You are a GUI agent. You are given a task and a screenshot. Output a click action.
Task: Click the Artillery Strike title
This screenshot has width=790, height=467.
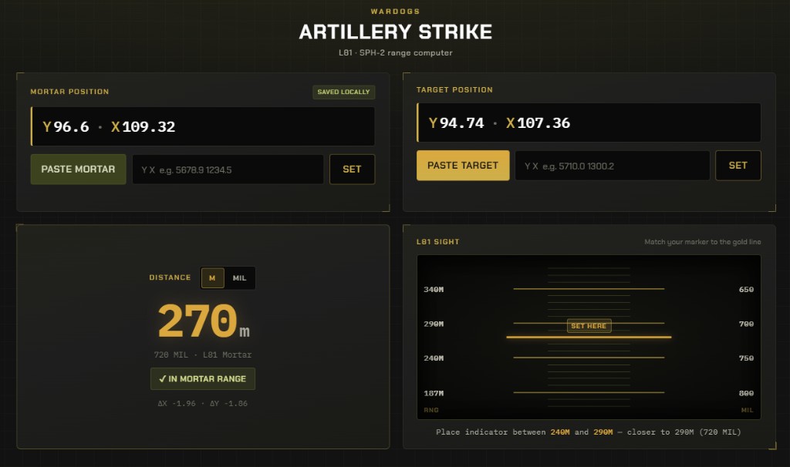pos(396,32)
